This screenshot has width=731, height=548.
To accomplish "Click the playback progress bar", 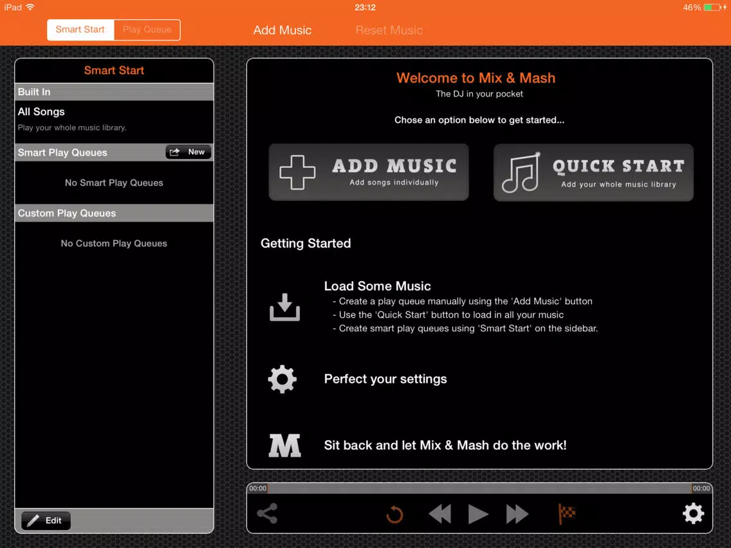I will click(x=480, y=488).
